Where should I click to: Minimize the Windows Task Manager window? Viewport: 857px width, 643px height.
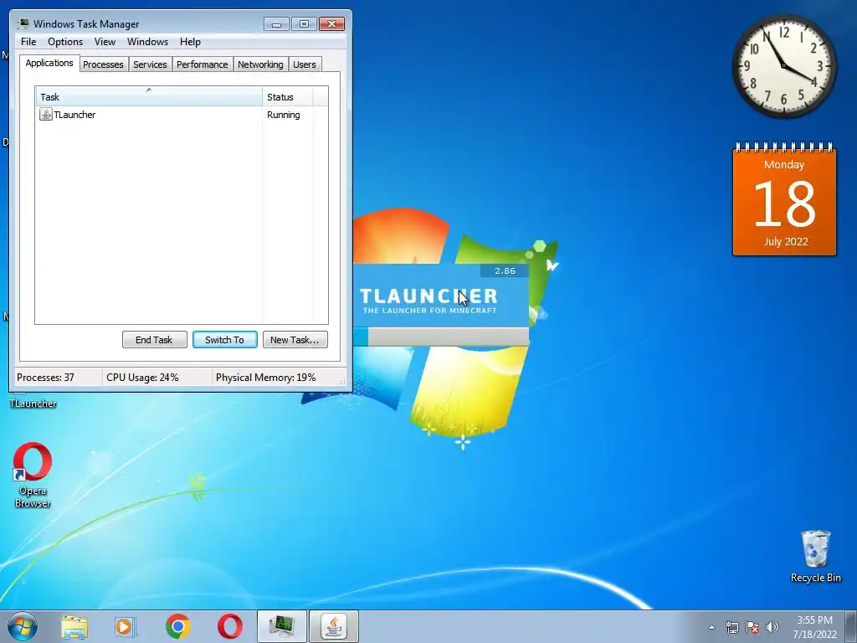point(276,23)
